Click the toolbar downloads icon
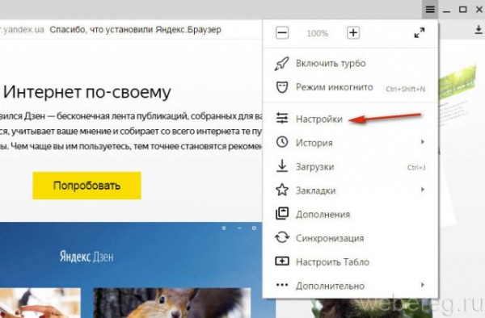485x318 pixels. 479,30
